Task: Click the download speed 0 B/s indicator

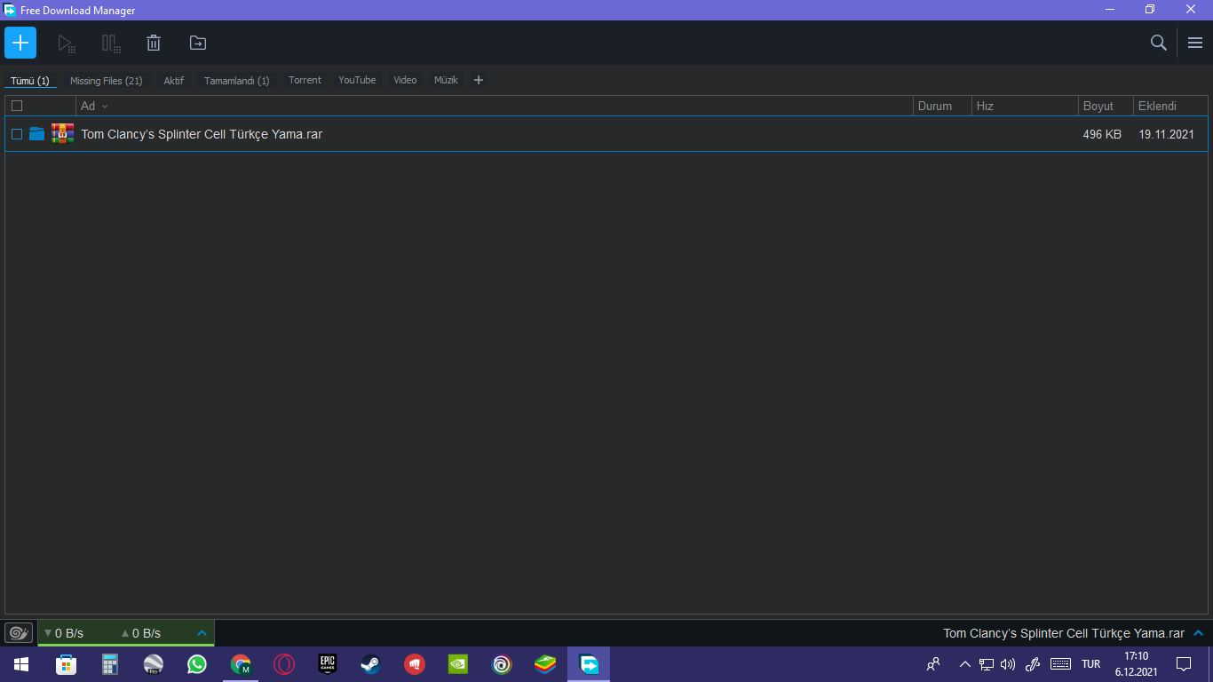Action: (x=64, y=633)
